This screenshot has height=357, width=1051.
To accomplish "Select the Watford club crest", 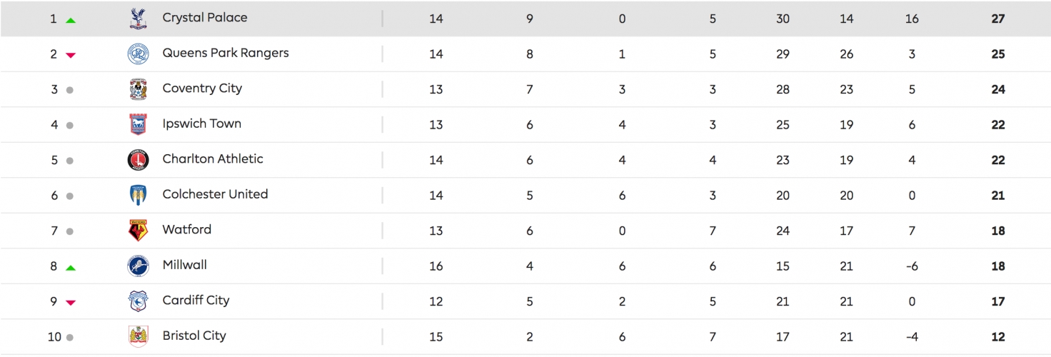I will (x=138, y=231).
